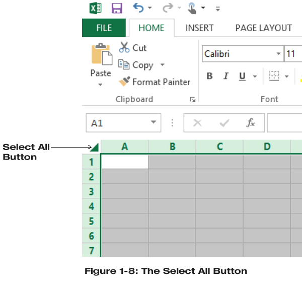
Task: Click the Insert Function fx icon
Action: (251, 123)
